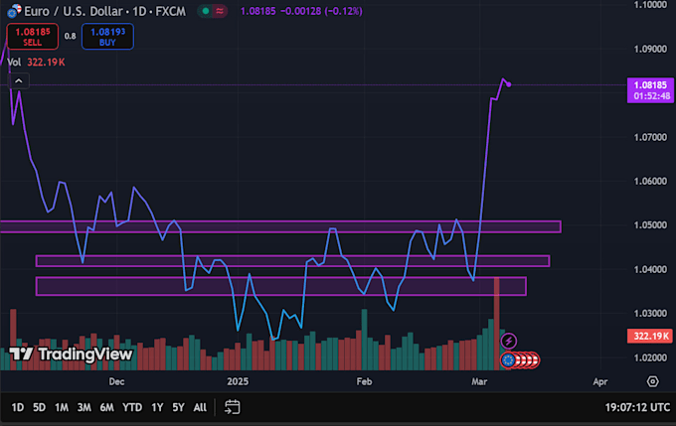Click the Vol 322.19K indicator label

click(36, 63)
